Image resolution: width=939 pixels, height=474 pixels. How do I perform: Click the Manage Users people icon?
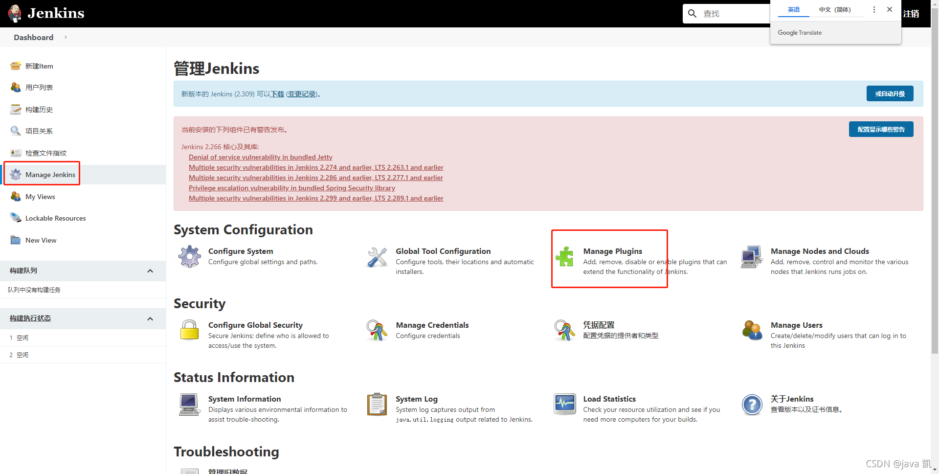coord(752,331)
